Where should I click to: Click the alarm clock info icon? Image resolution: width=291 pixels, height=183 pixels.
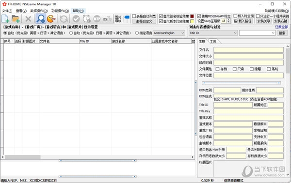click(86, 19)
